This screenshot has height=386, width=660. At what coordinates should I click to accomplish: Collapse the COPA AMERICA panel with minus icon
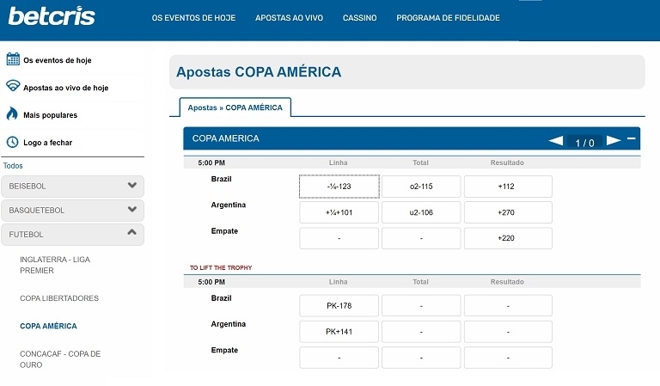click(632, 139)
